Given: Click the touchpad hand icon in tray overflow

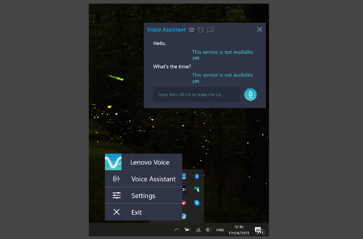Looking at the screenshot, I should click(197, 189).
